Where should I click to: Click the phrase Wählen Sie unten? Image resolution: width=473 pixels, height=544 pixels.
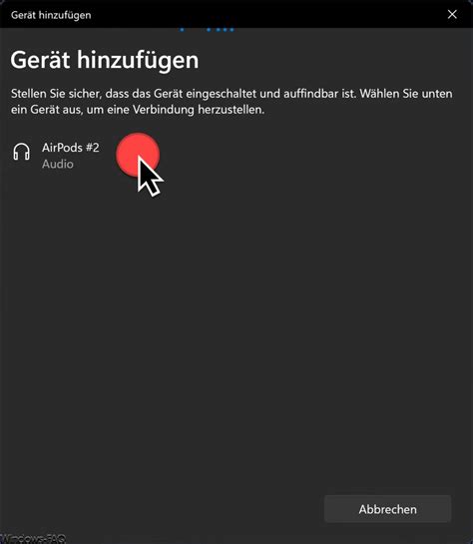pos(406,94)
